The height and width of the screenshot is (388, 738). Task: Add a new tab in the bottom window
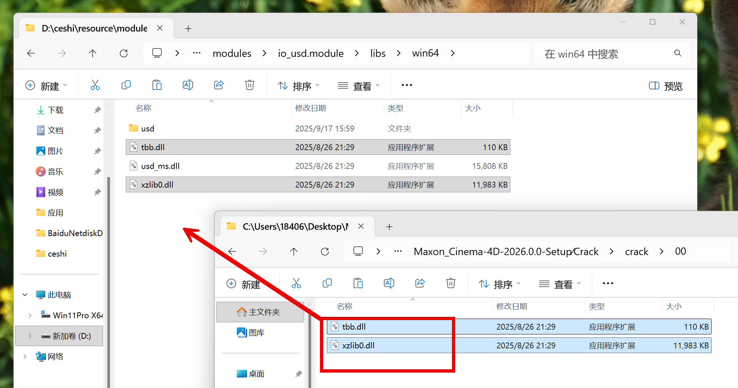tap(389, 227)
